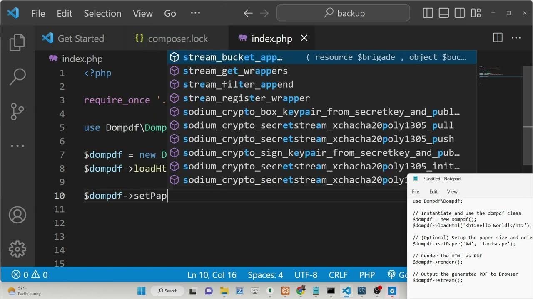Click the CRLF end of line button
Image resolution: width=533 pixels, height=299 pixels.
tap(338, 275)
